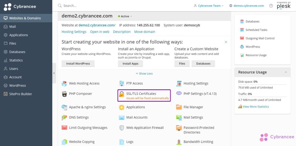
Task: Click the help question mark icon
Action: pyautogui.click(x=271, y=6)
